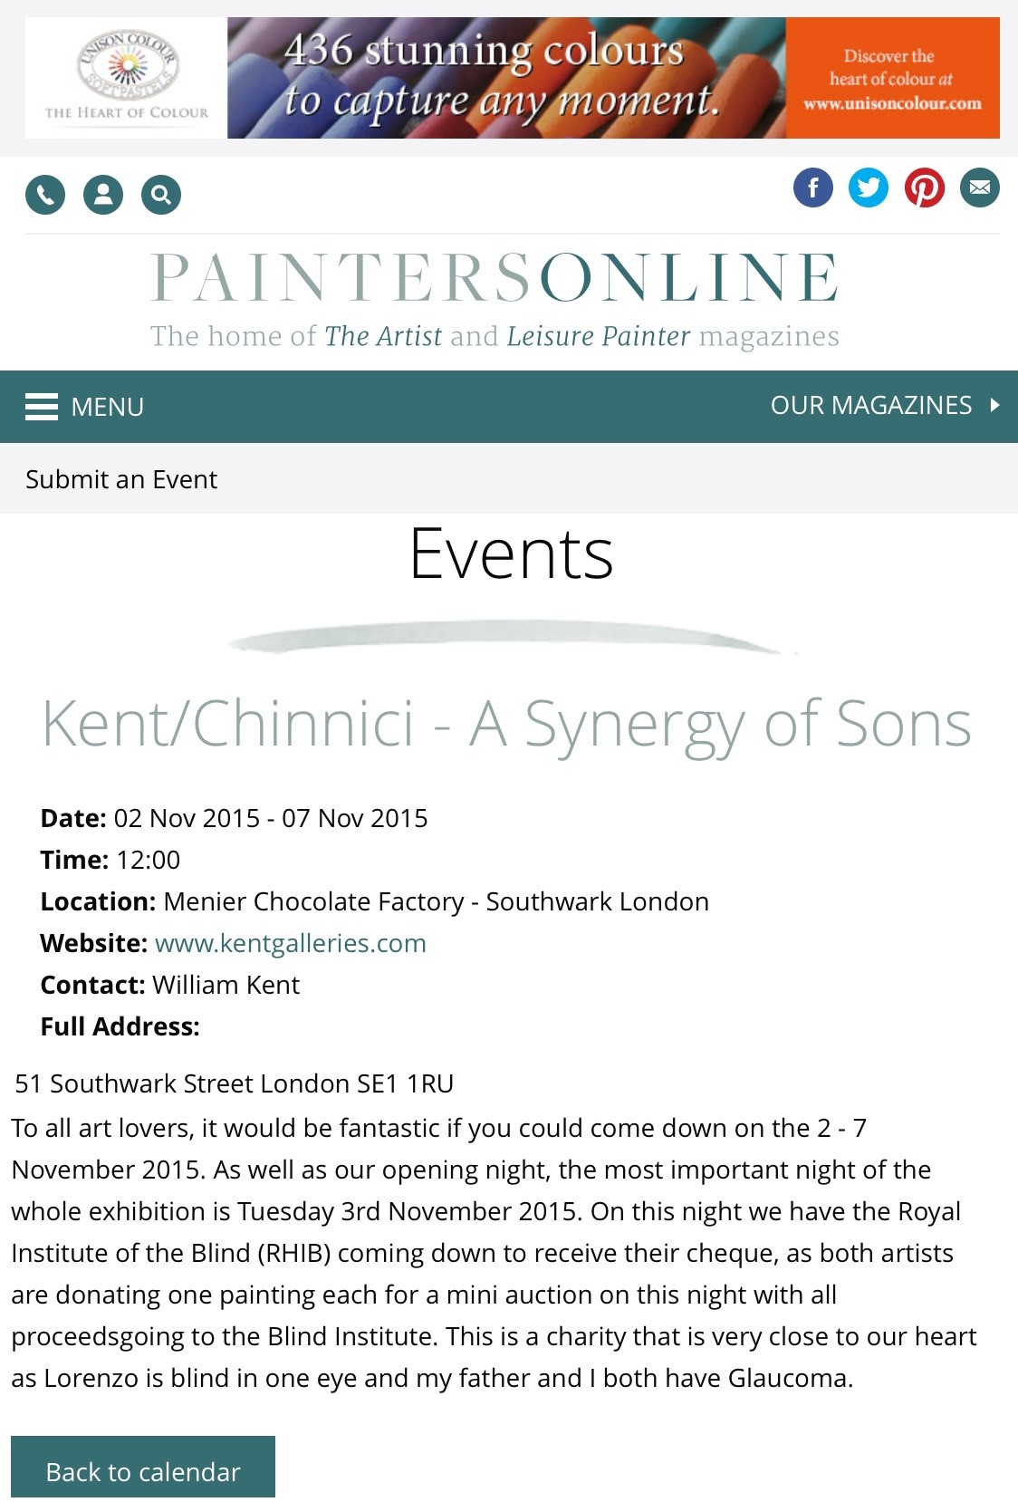Open the user account icon
Screen dimensions: 1018x1502
click(x=103, y=195)
